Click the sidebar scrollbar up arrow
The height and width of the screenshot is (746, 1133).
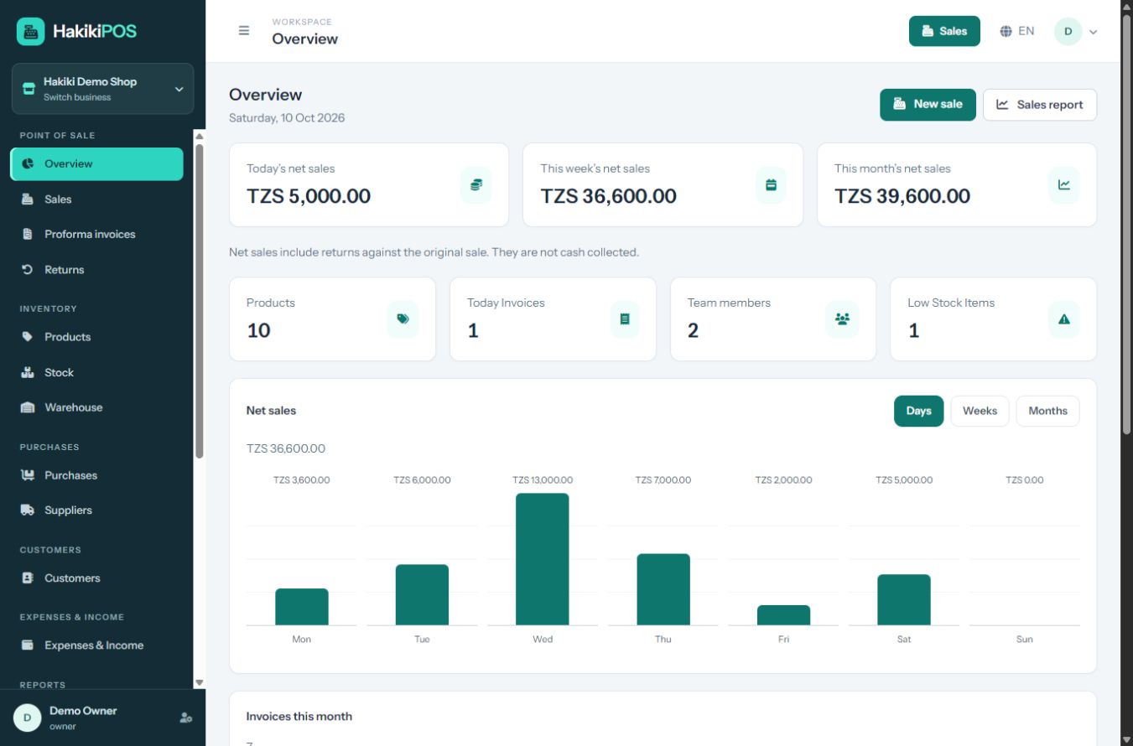pyautogui.click(x=200, y=136)
